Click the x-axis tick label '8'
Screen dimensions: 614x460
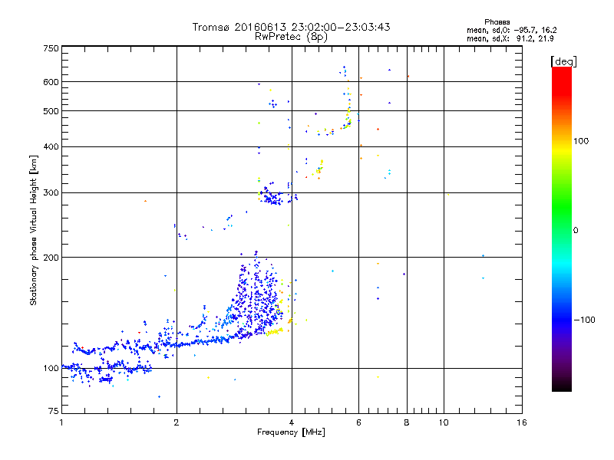coord(407,422)
